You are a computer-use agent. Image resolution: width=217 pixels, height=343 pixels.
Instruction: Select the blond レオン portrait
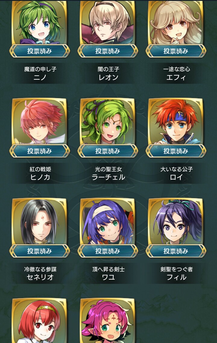tap(108, 23)
